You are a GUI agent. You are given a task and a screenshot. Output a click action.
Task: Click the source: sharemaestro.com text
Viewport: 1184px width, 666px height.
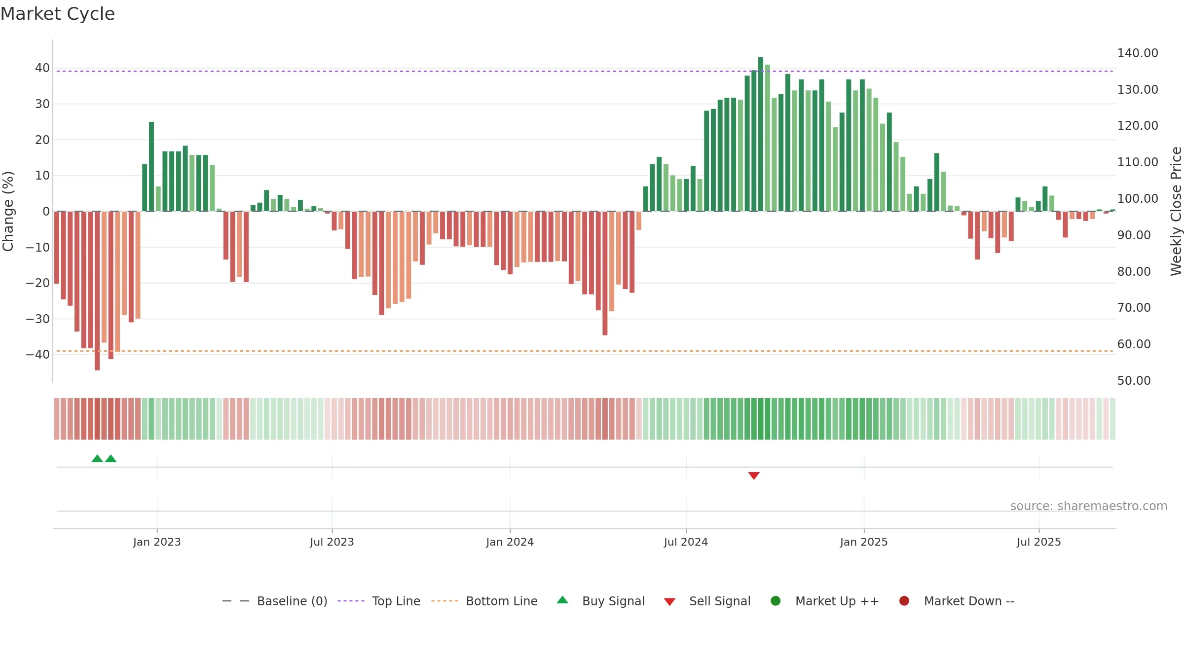tap(1089, 506)
